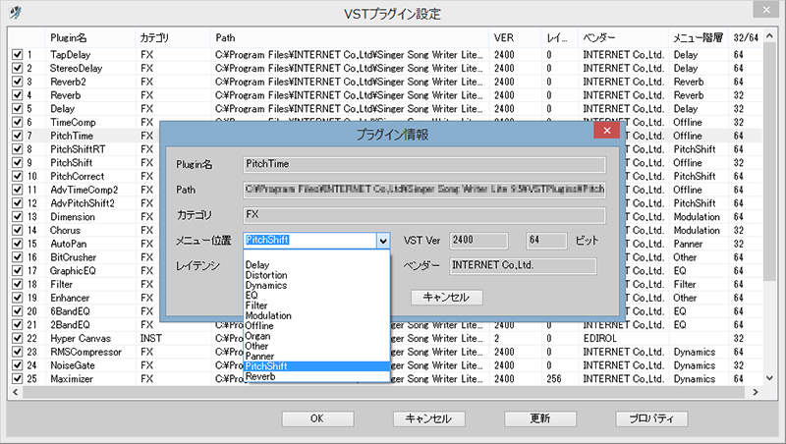The width and height of the screenshot is (786, 444).
Task: Sort by Path column header
Action: point(350,37)
